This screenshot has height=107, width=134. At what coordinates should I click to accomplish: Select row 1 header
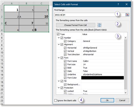2,9
